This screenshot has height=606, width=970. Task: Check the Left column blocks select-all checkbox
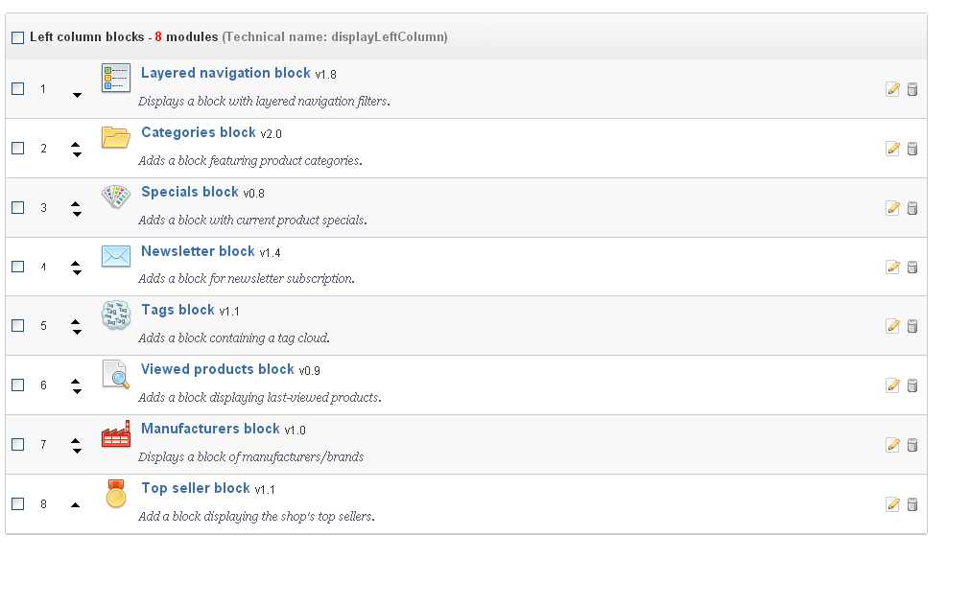17,38
